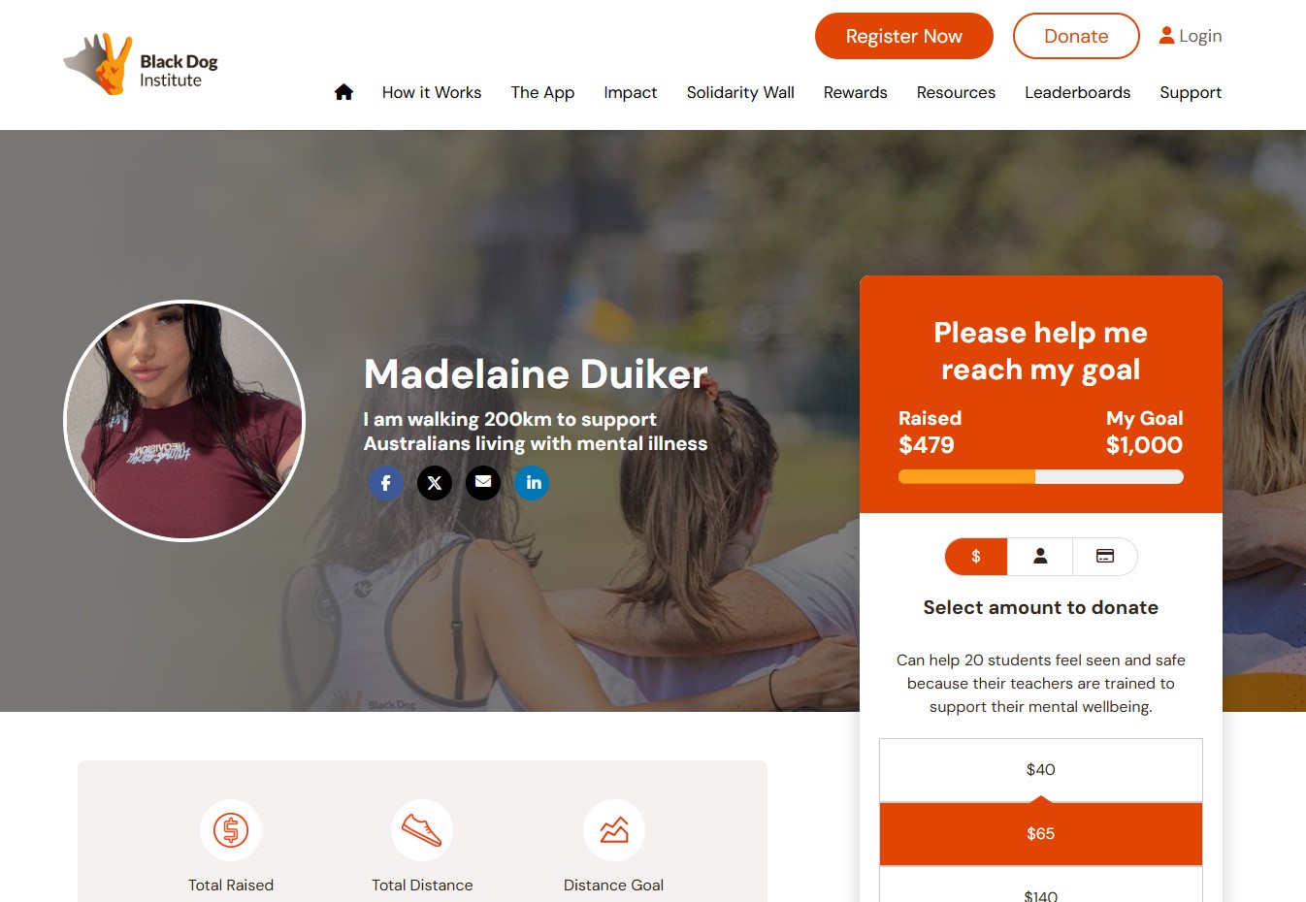The width and height of the screenshot is (1306, 902).
Task: Switch to the payment card step
Action: (1105, 557)
